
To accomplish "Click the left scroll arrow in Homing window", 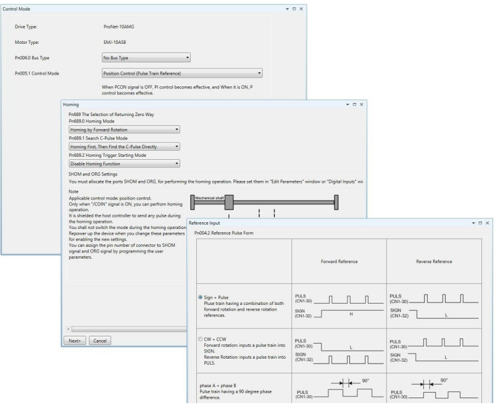I will tap(68, 330).
